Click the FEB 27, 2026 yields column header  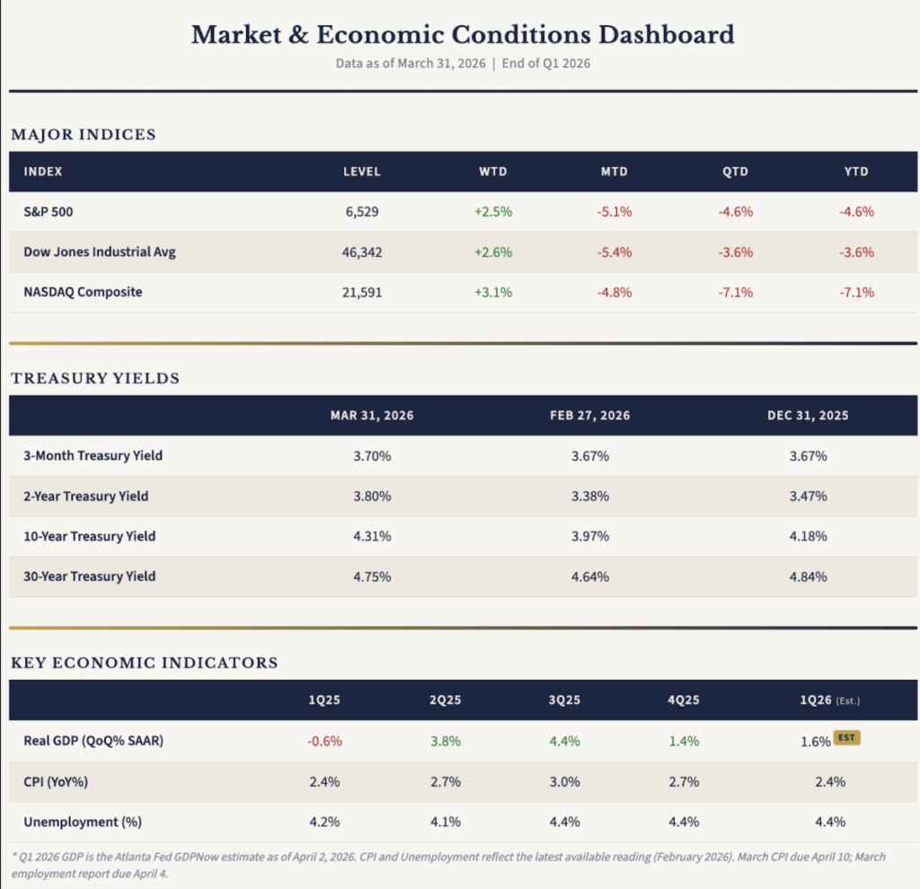[x=589, y=416]
